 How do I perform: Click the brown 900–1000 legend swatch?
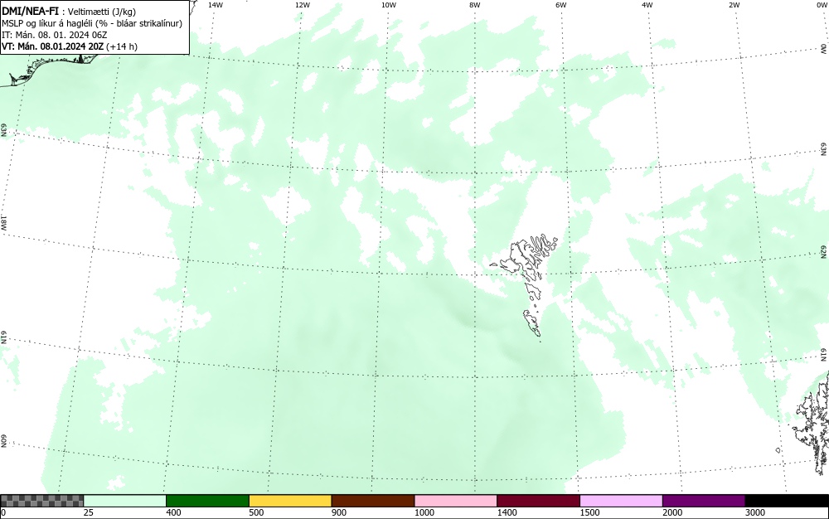point(373,501)
